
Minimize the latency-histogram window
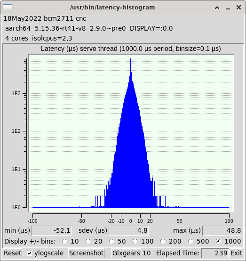pyautogui.click(x=228, y=8)
